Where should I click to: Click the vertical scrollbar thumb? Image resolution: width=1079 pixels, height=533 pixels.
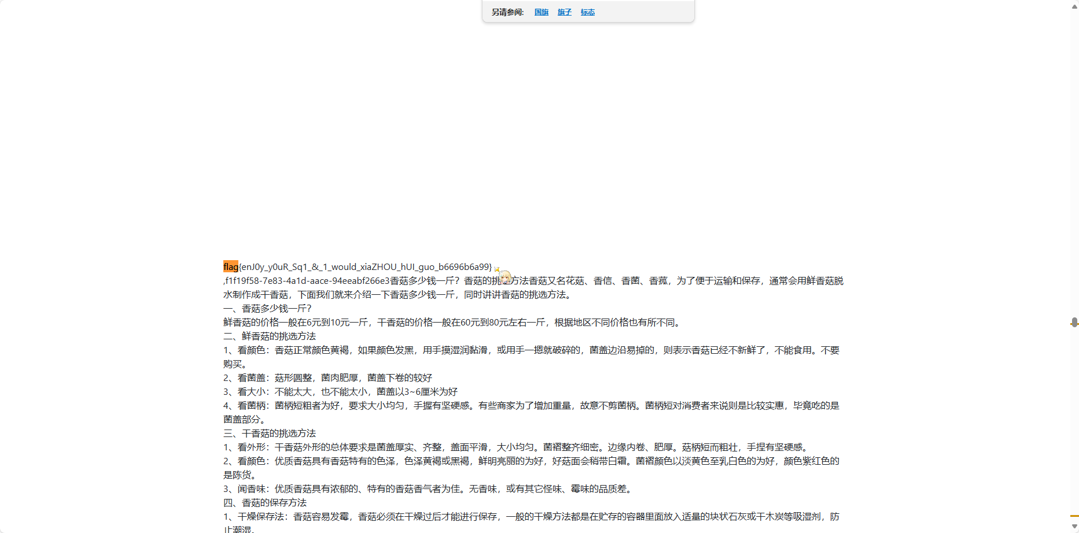click(1074, 322)
